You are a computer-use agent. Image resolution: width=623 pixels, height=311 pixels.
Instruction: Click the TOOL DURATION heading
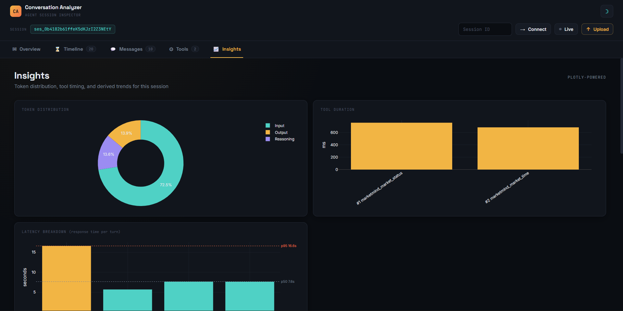coord(338,110)
